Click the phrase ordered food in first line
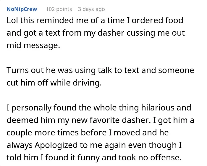Image resolution: width=207 pixels, height=166 pixels. point(157,20)
